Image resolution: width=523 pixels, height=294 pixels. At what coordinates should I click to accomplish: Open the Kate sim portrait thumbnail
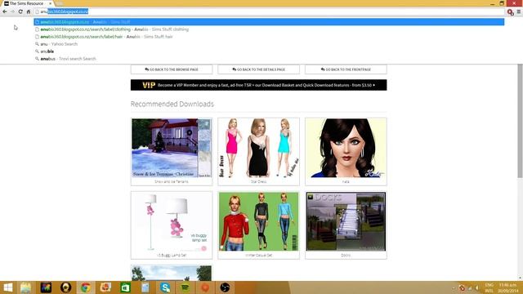point(346,148)
